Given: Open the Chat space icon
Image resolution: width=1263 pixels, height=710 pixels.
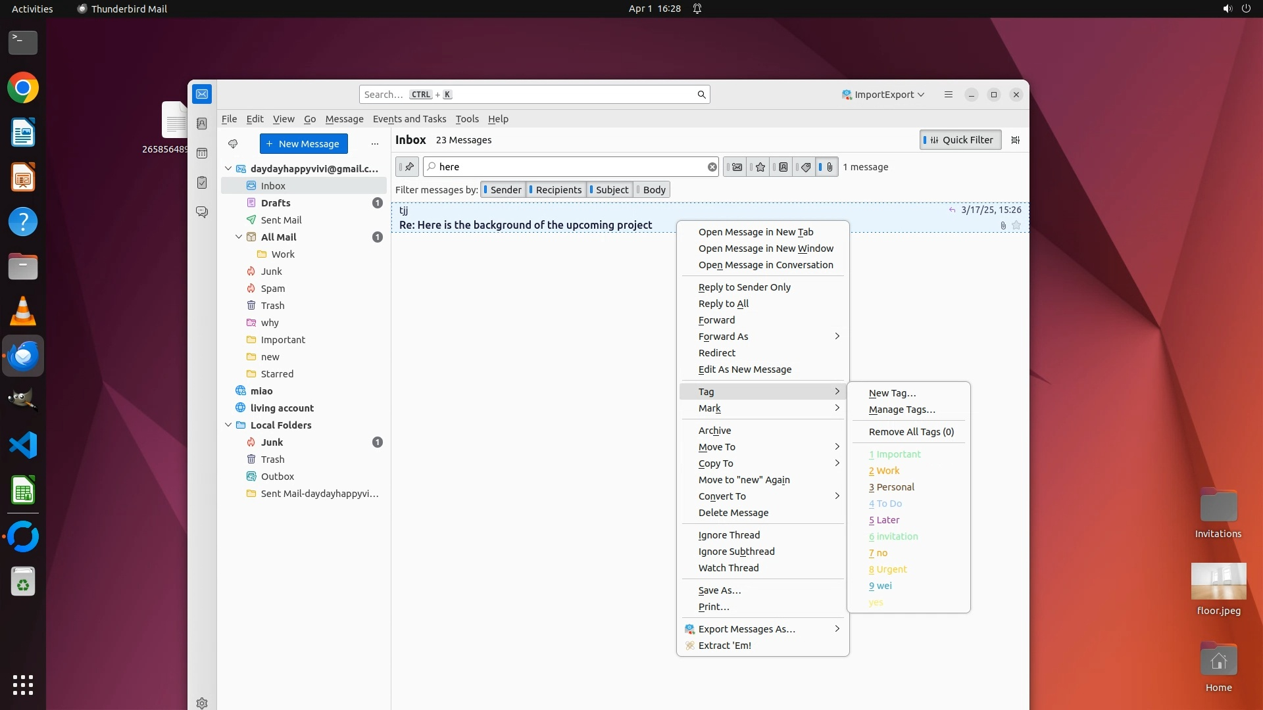Looking at the screenshot, I should [202, 212].
